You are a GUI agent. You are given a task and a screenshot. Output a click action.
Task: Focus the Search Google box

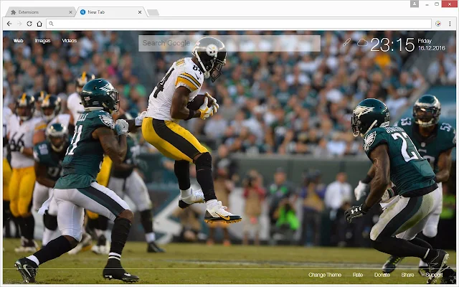tap(229, 43)
